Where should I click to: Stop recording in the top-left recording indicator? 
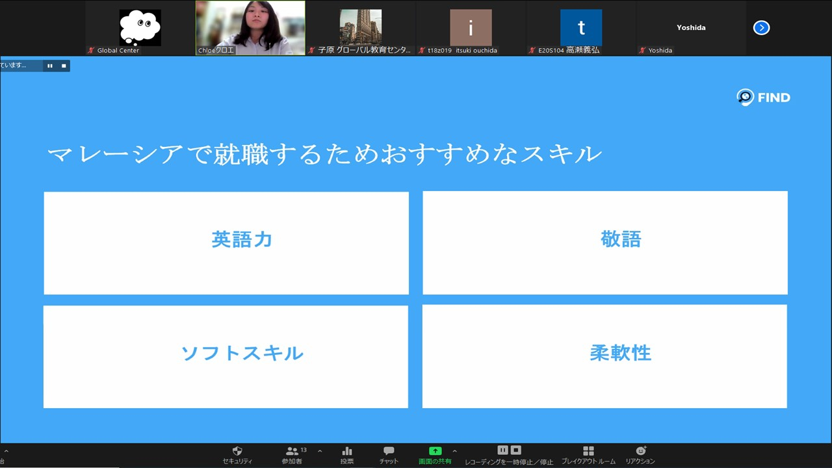pos(64,66)
